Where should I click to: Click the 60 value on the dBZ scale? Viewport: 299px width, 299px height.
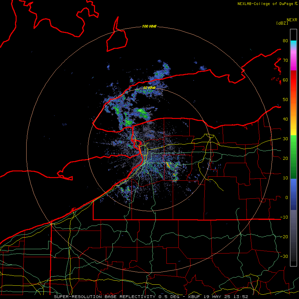(x=285, y=80)
